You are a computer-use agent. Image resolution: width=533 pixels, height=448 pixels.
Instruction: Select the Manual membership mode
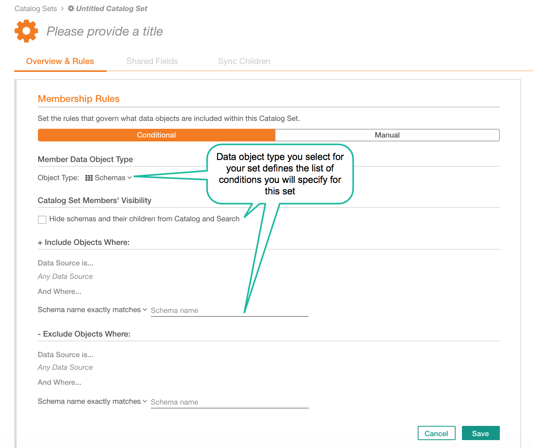pos(387,135)
